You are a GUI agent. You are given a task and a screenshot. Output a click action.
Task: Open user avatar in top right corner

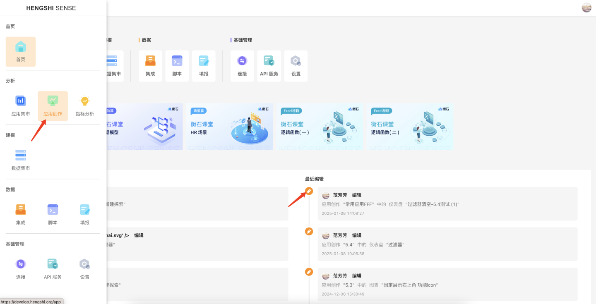click(586, 7)
